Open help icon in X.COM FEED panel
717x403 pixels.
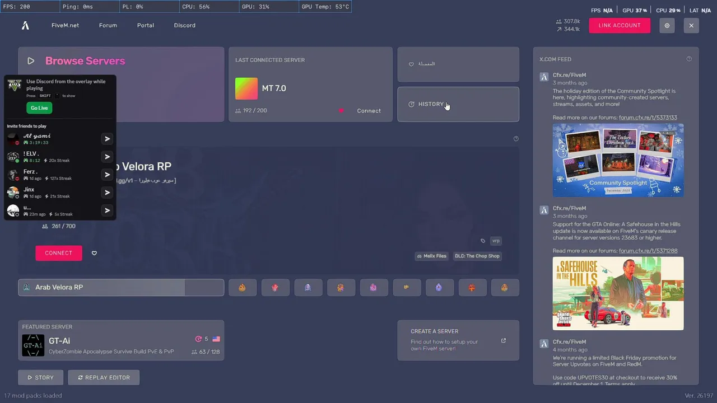pos(689,59)
